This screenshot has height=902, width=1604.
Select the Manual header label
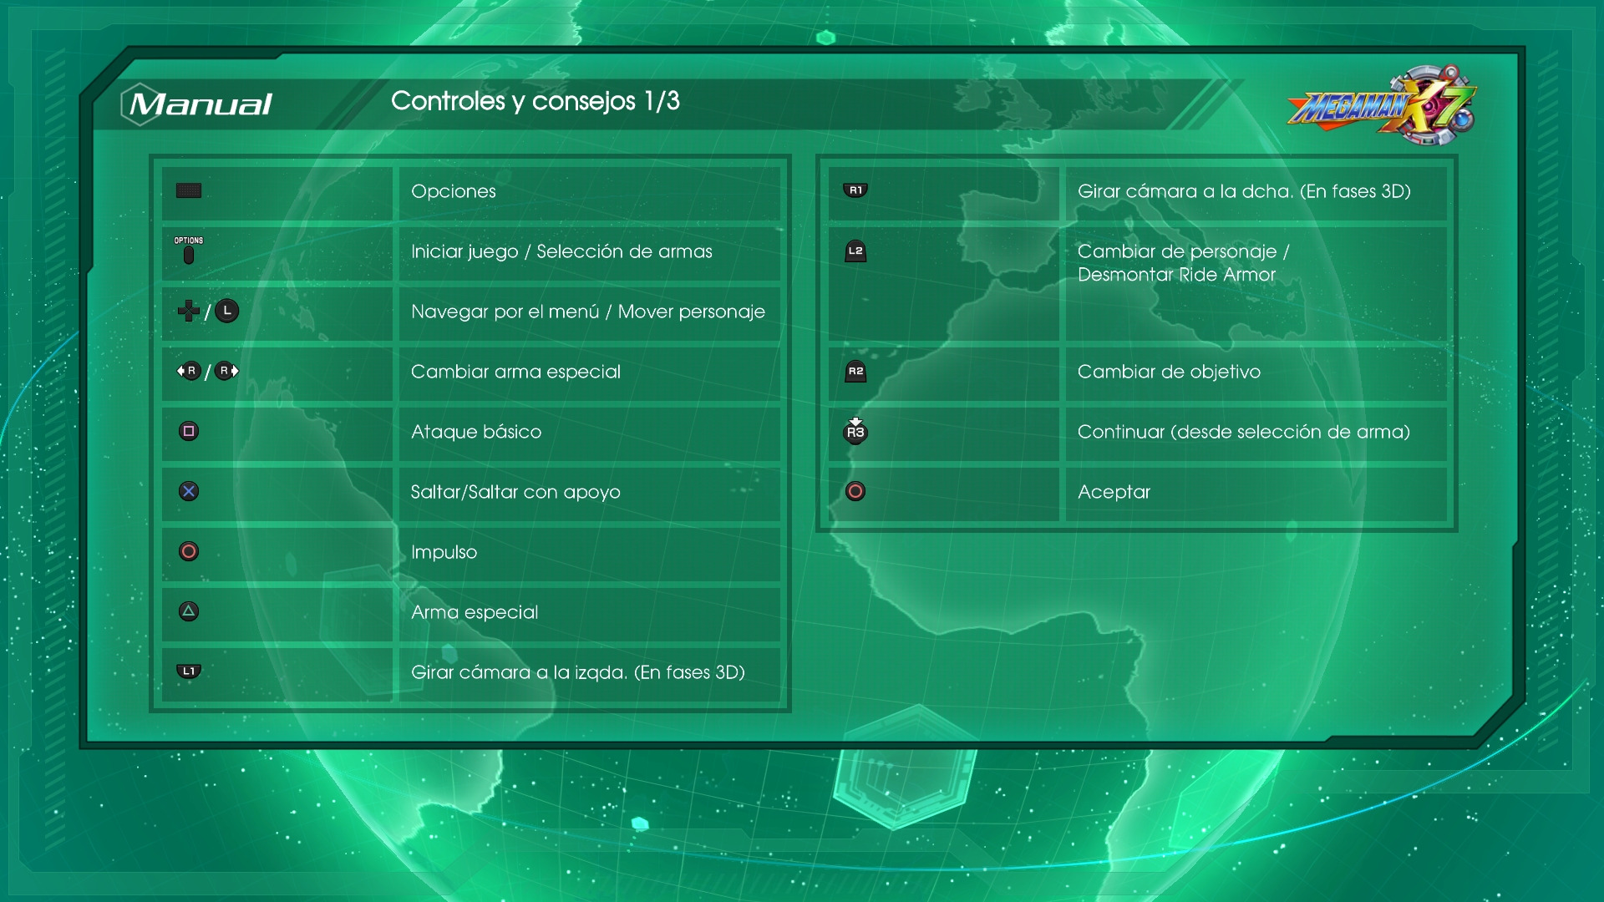click(x=200, y=104)
